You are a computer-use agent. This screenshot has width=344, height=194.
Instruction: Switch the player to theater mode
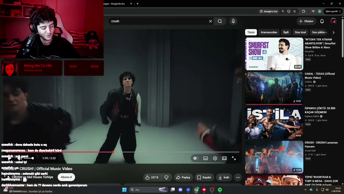pos(224,158)
